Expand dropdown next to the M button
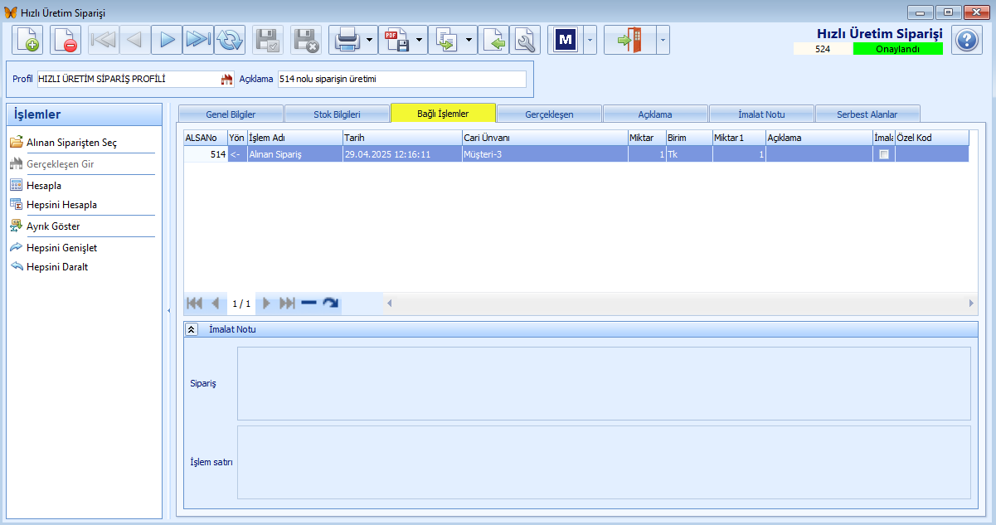Viewport: 996px width, 525px height. (589, 40)
